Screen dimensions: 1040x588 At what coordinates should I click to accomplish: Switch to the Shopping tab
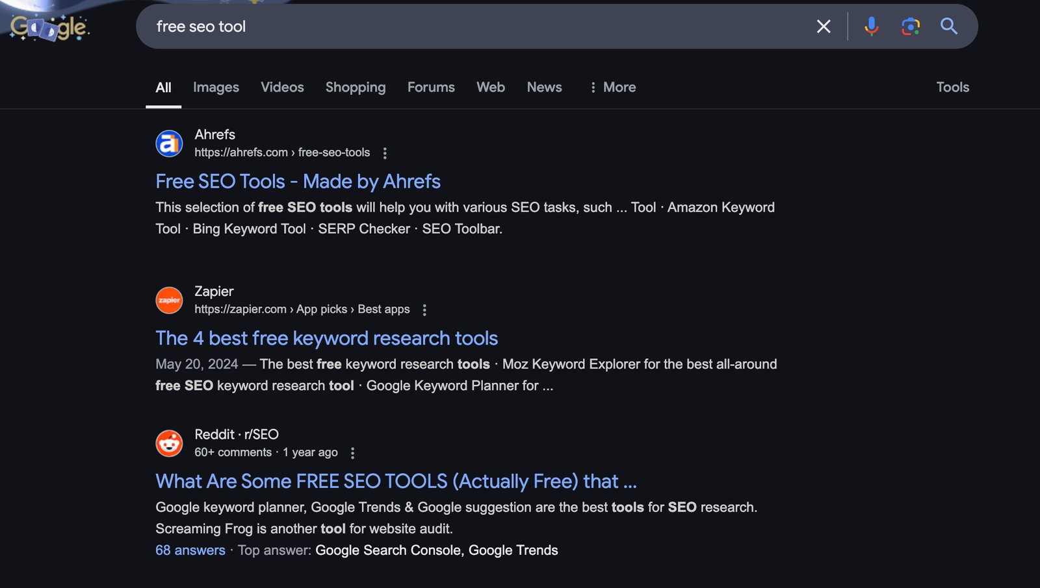pos(356,88)
